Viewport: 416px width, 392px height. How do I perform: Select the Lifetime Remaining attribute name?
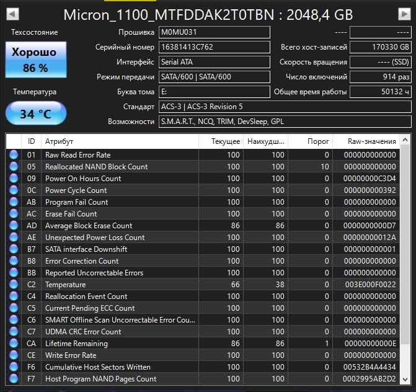(x=76, y=344)
